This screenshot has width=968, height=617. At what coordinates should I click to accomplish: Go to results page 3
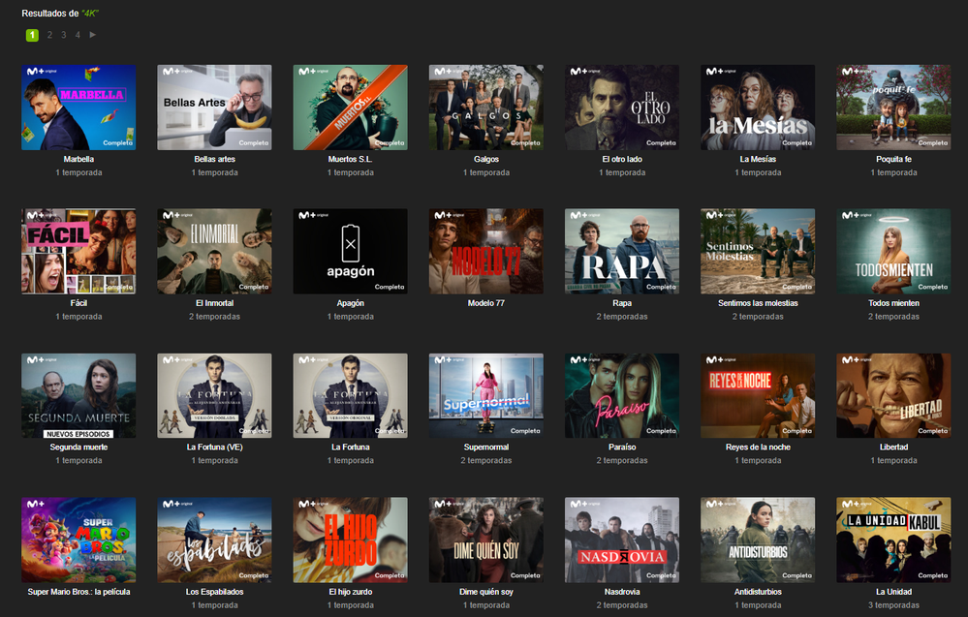click(x=64, y=35)
